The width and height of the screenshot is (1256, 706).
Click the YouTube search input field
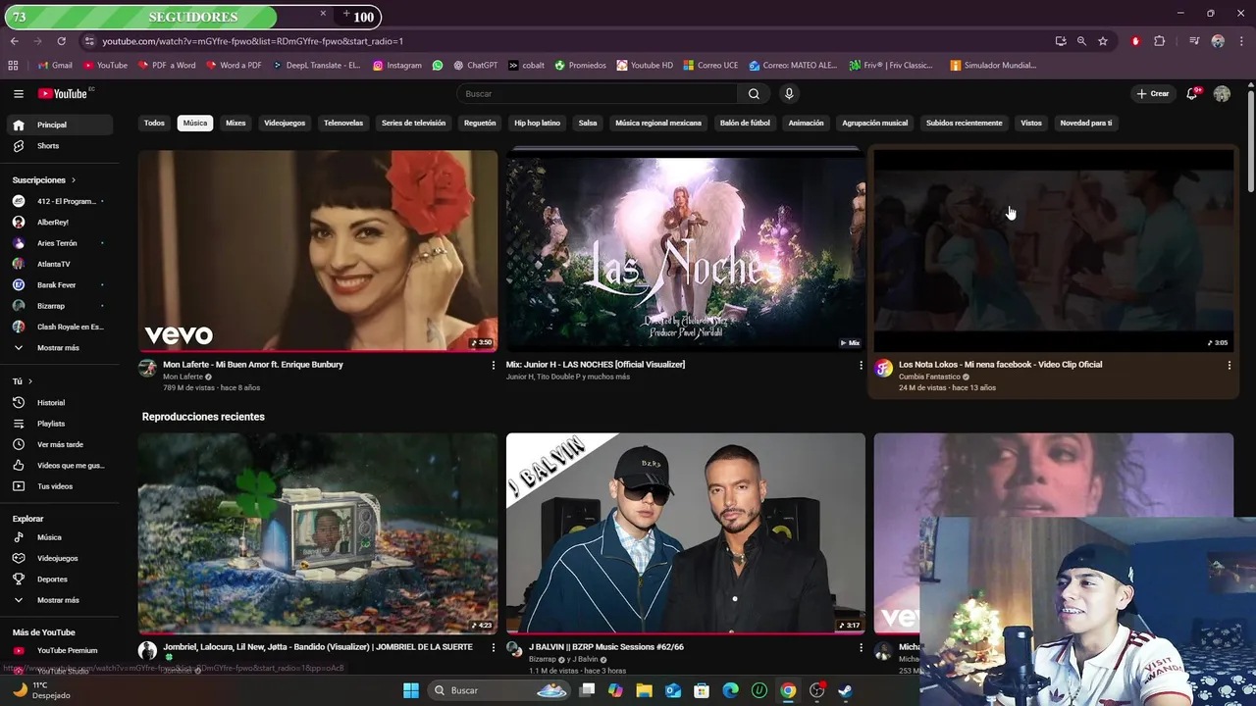(597, 94)
